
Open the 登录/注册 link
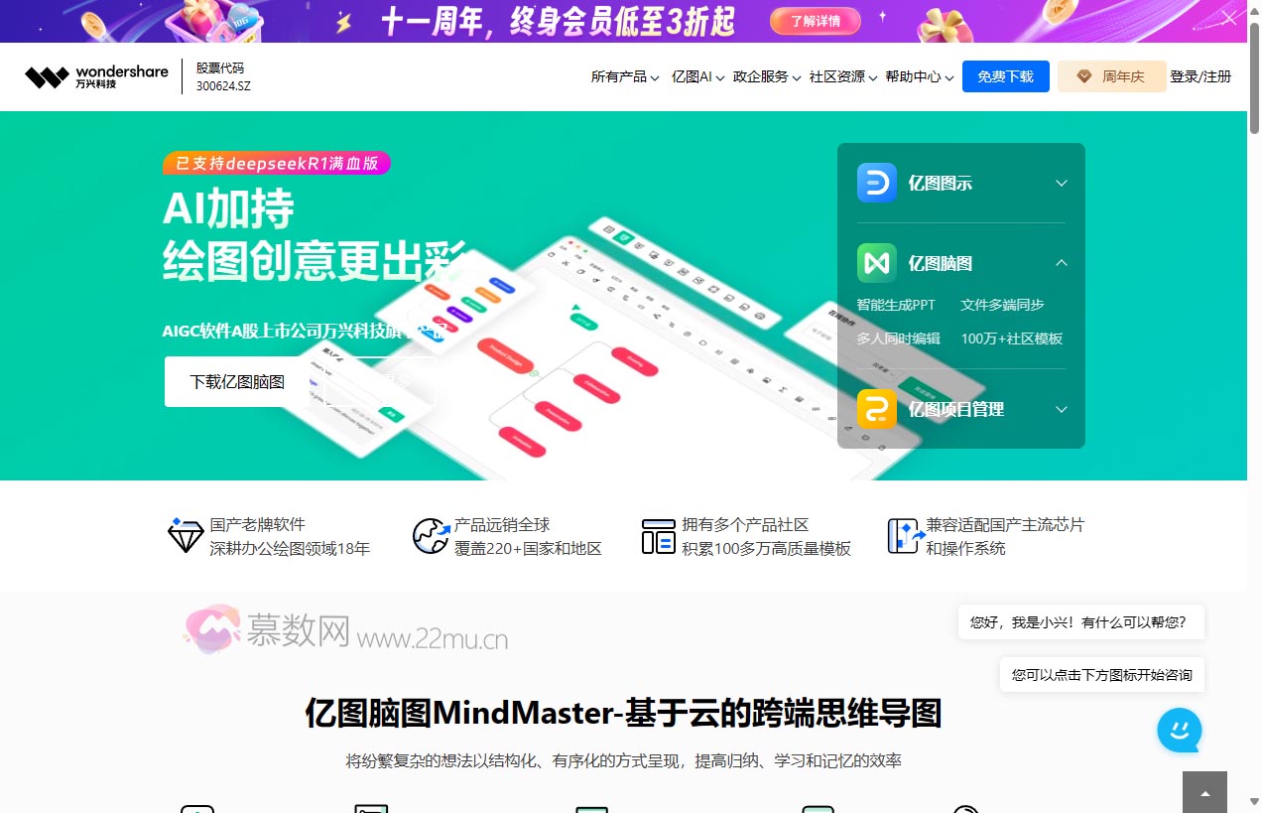click(1200, 75)
